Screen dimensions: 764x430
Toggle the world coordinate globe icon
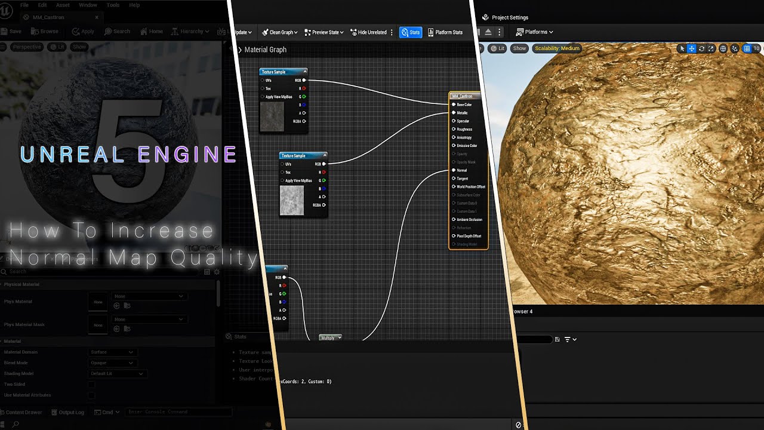coord(723,48)
